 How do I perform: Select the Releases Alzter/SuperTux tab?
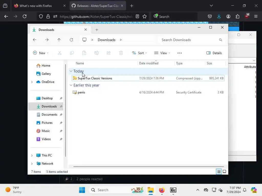[98, 6]
